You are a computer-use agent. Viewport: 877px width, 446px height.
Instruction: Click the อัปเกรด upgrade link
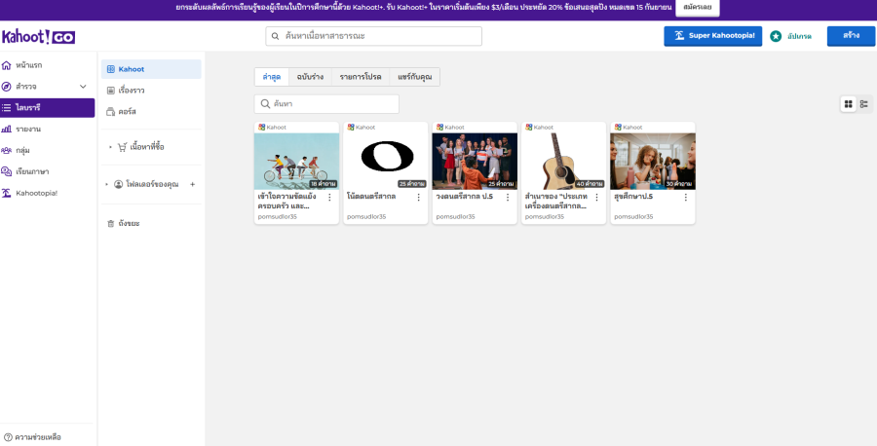(799, 36)
